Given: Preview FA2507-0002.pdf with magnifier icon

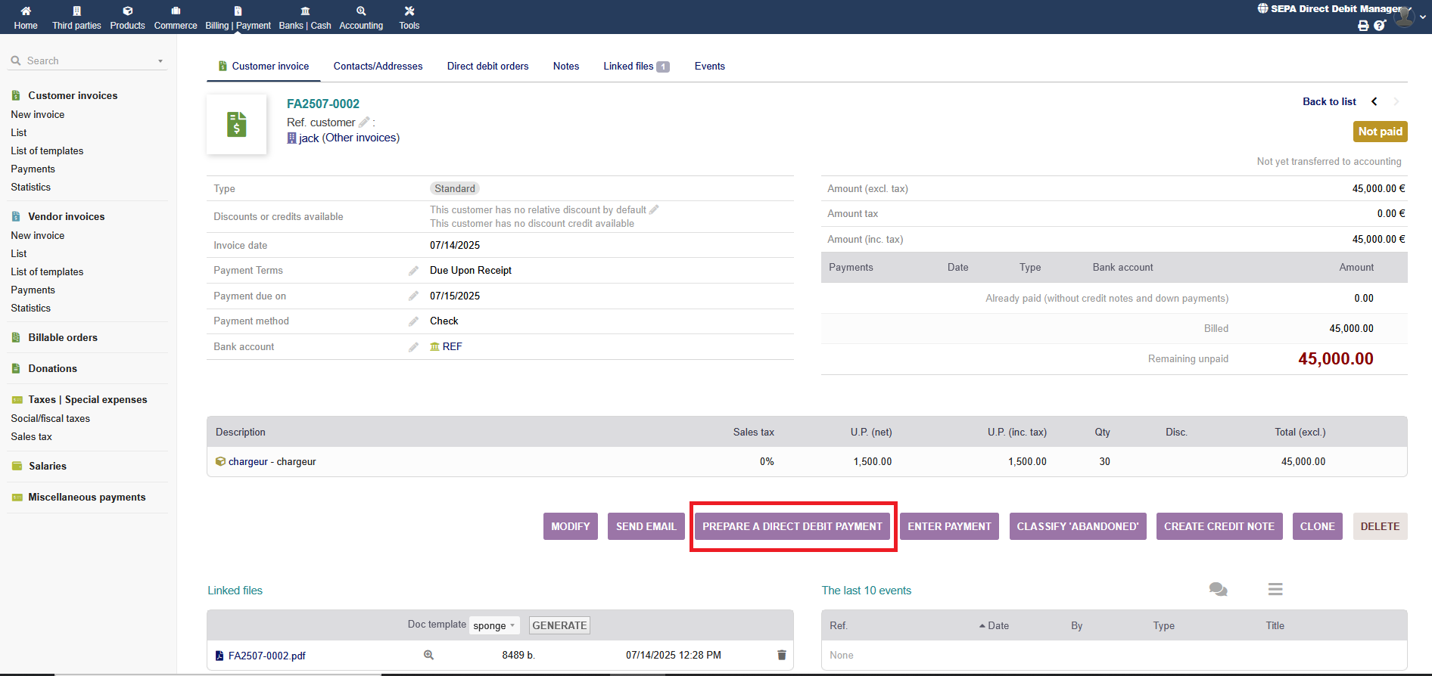Looking at the screenshot, I should click(x=428, y=655).
